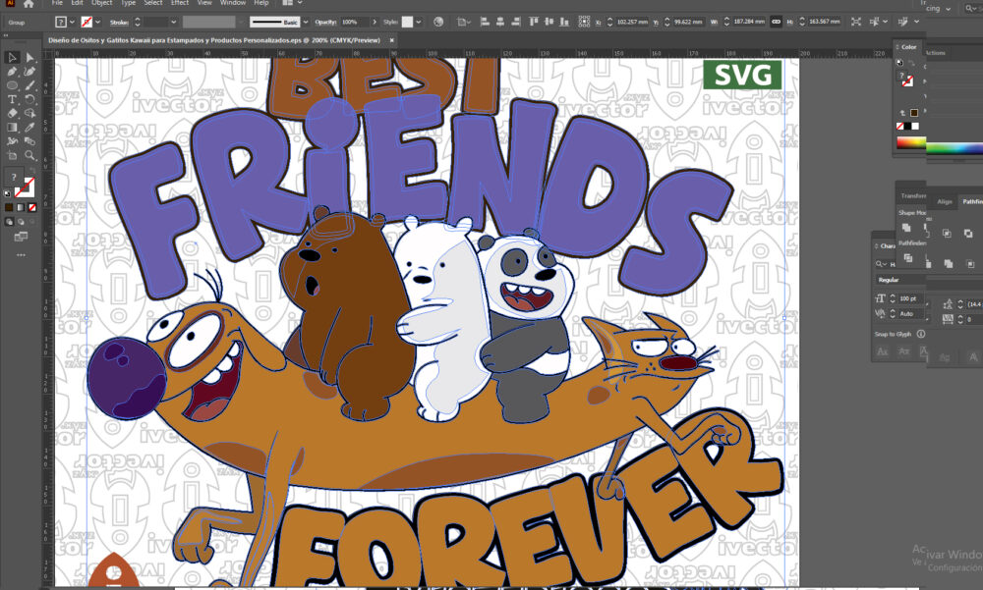Select the Direct Selection tool
Viewport: 983px width, 590px height.
click(29, 58)
